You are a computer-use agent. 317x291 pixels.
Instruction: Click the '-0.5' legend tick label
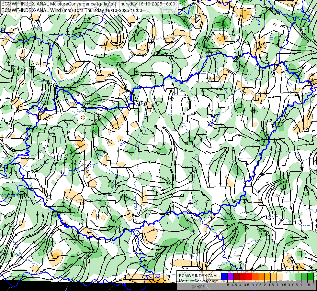(x=283, y=285)
